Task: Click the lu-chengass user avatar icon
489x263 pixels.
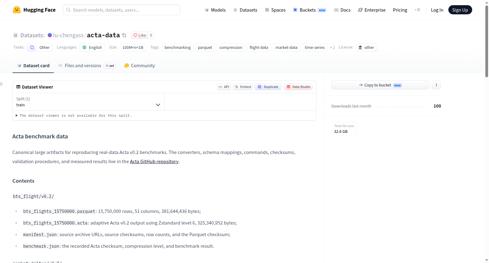Action: tap(50, 35)
